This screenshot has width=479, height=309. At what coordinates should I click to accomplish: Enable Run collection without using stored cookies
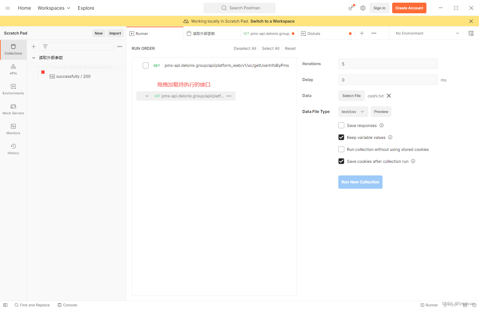point(341,149)
